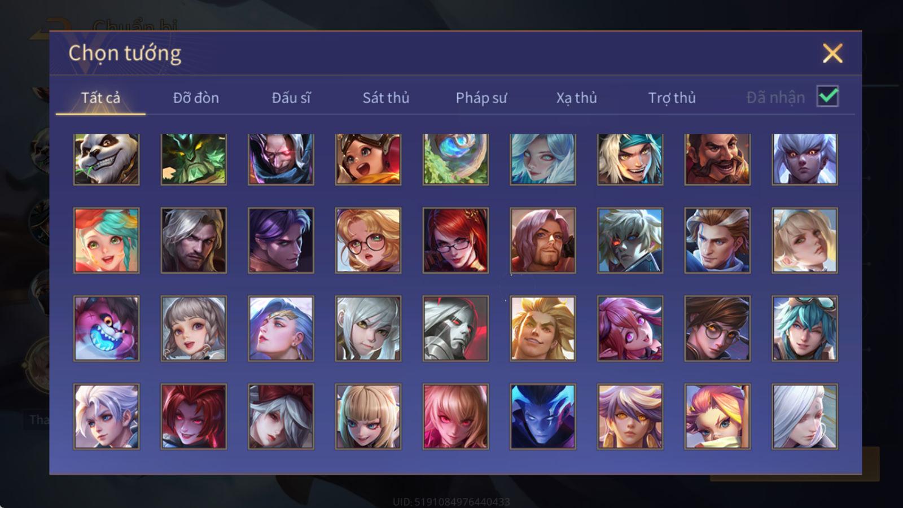
Task: Select the red-haired woman with glasses
Action: [455, 240]
